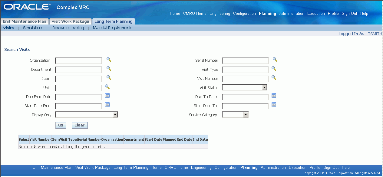Image resolution: width=383 pixels, height=177 pixels.
Task: Open Configuration in top navigation
Action: tap(244, 14)
